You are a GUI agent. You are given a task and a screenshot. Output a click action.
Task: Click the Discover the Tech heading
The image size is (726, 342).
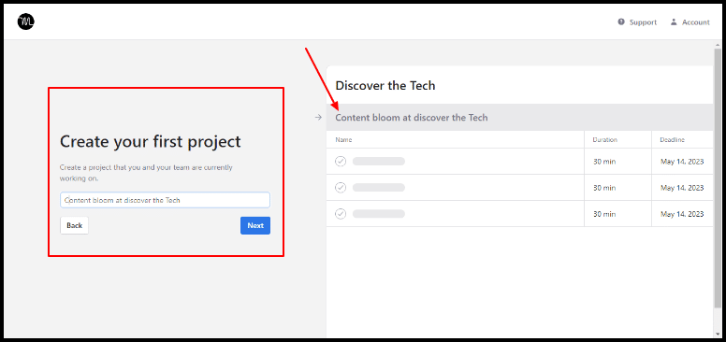[385, 86]
